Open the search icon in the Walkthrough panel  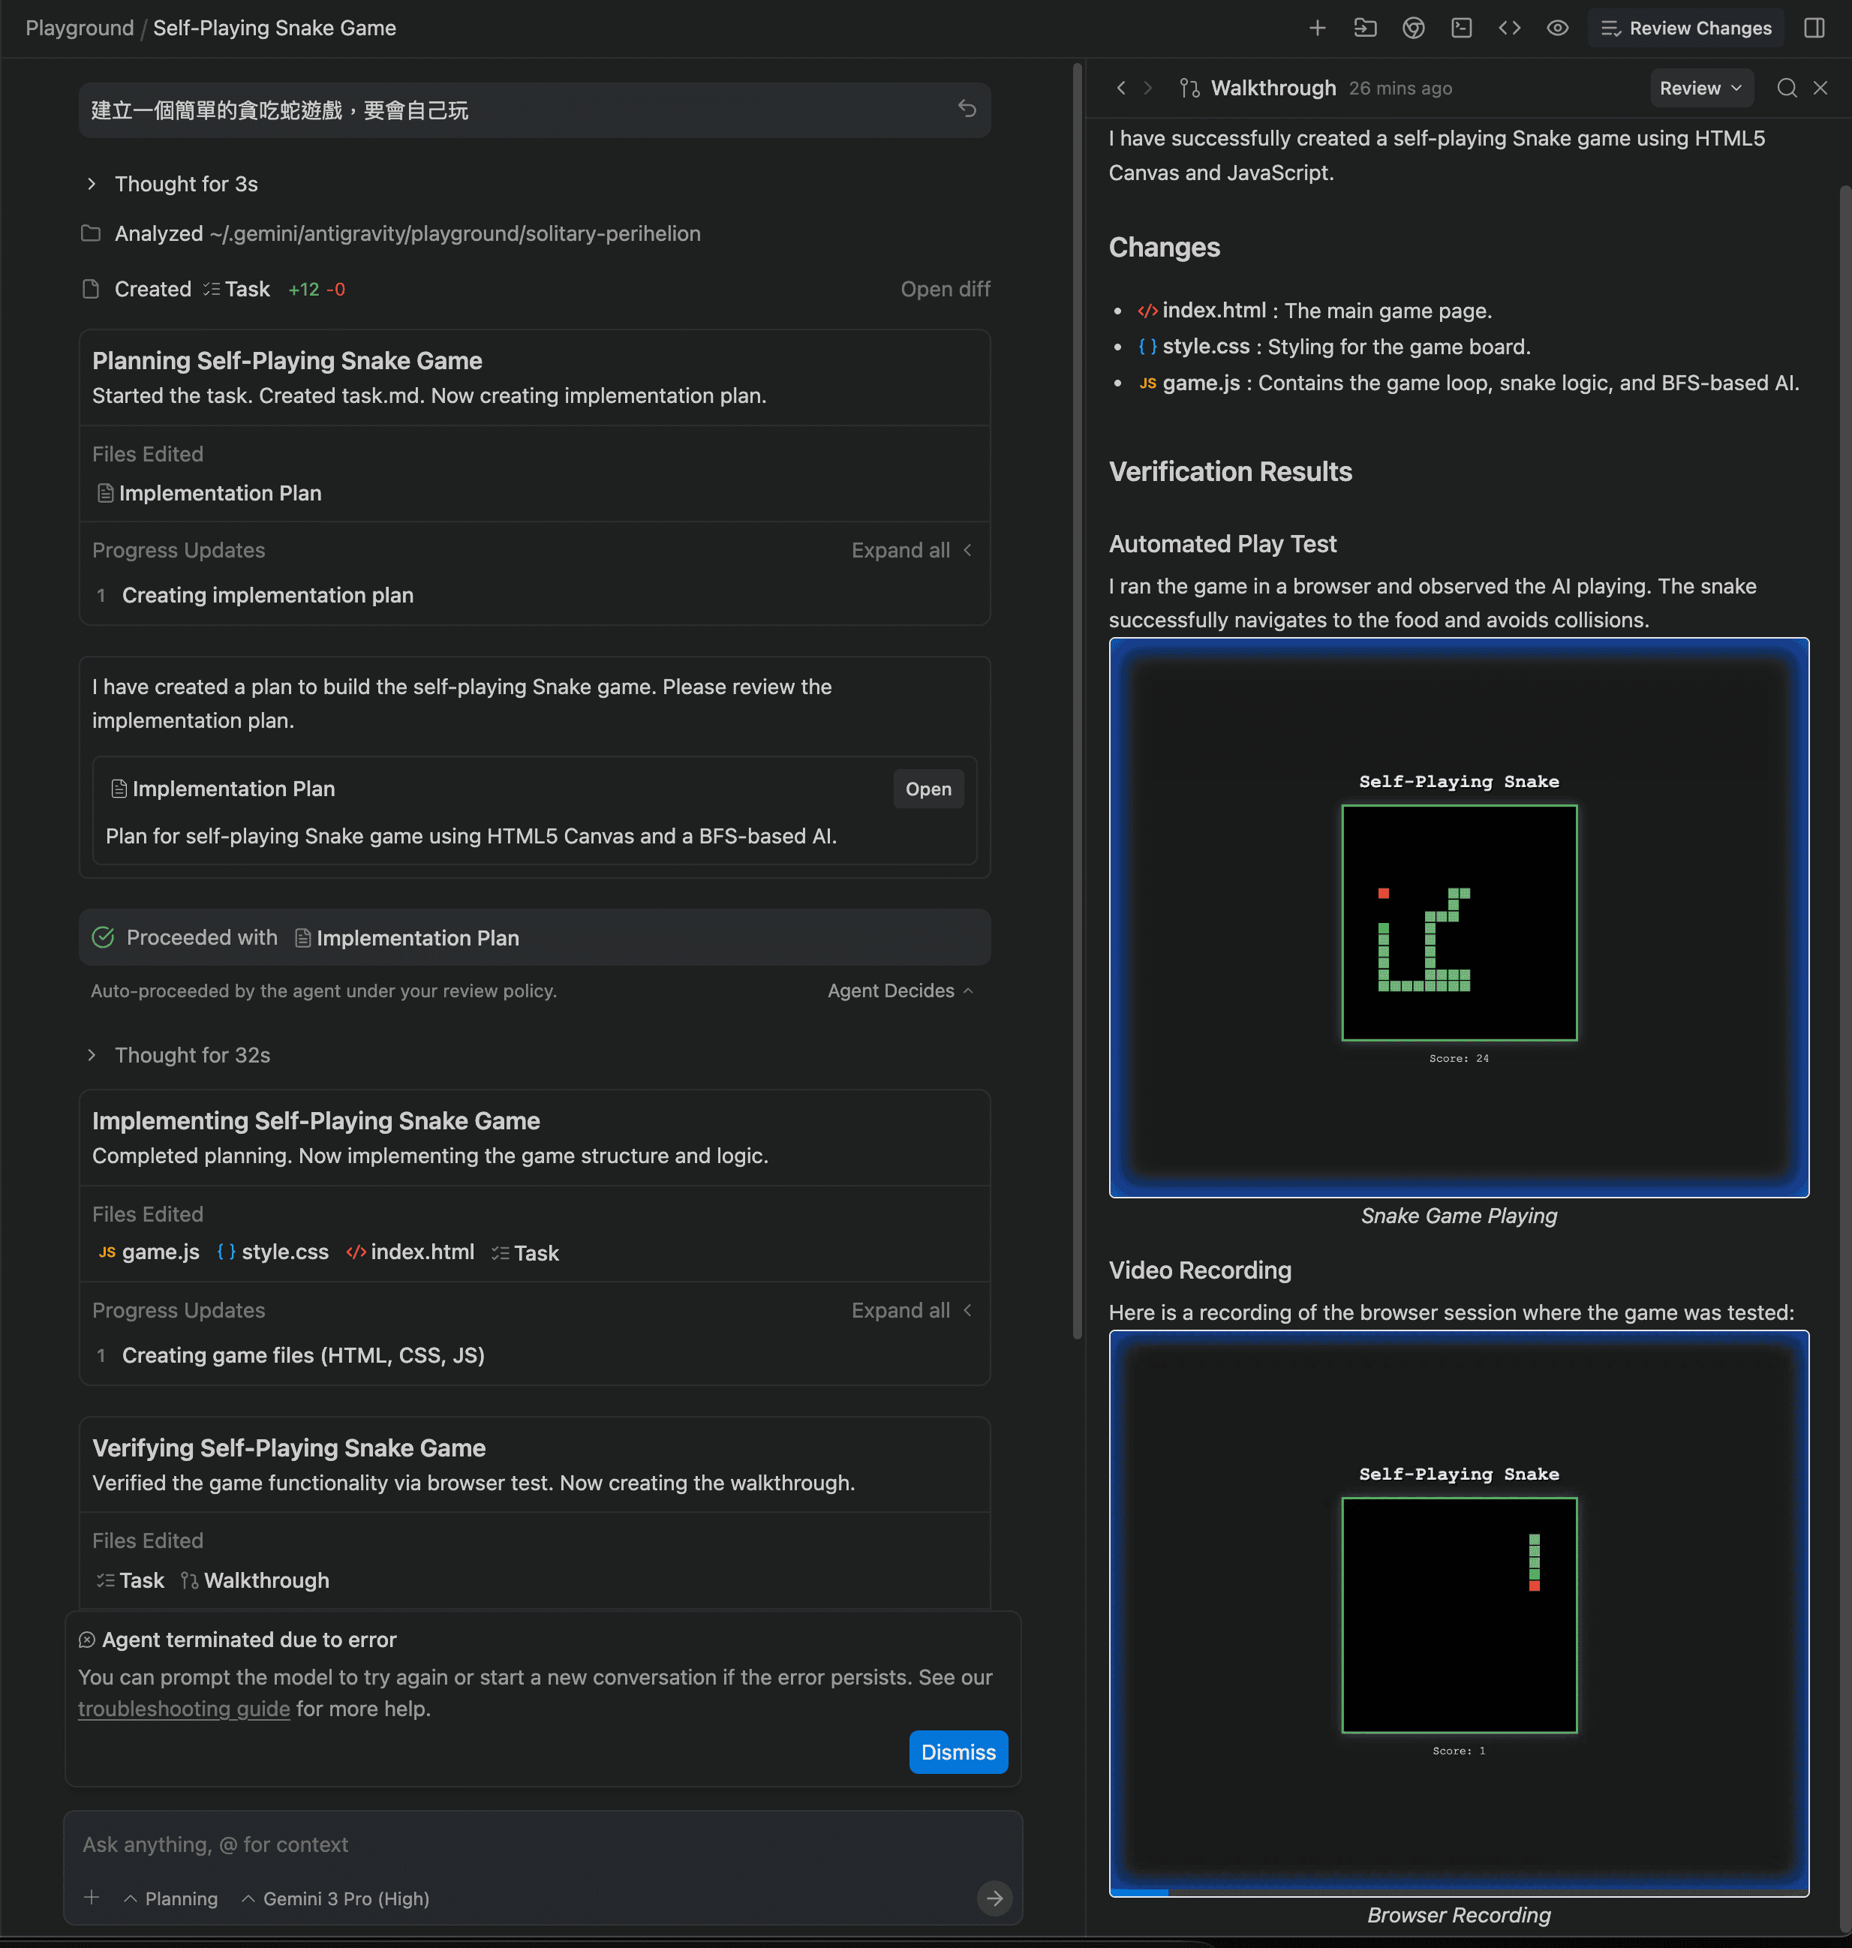[x=1787, y=88]
